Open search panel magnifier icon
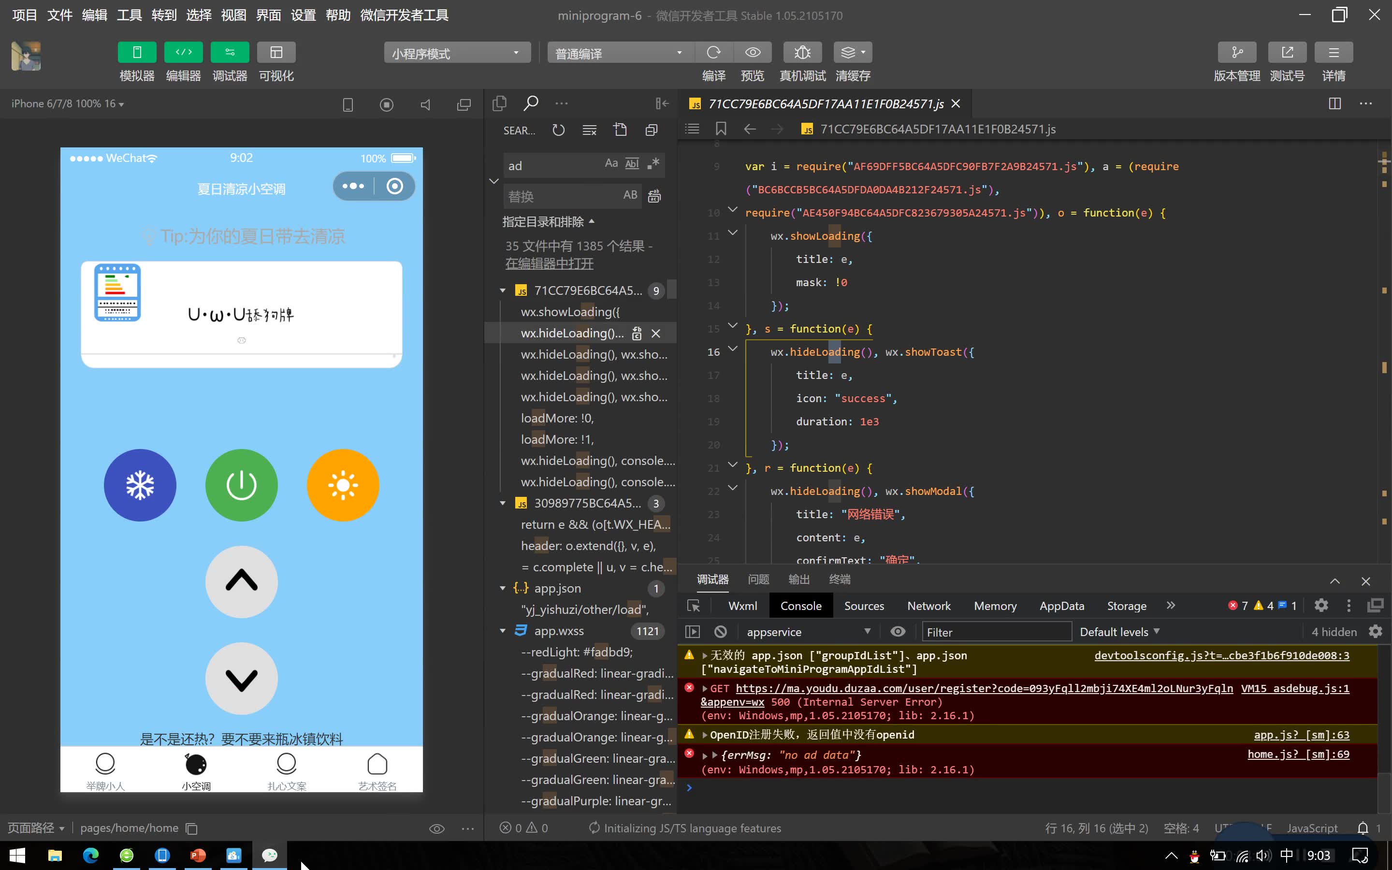 tap(530, 103)
